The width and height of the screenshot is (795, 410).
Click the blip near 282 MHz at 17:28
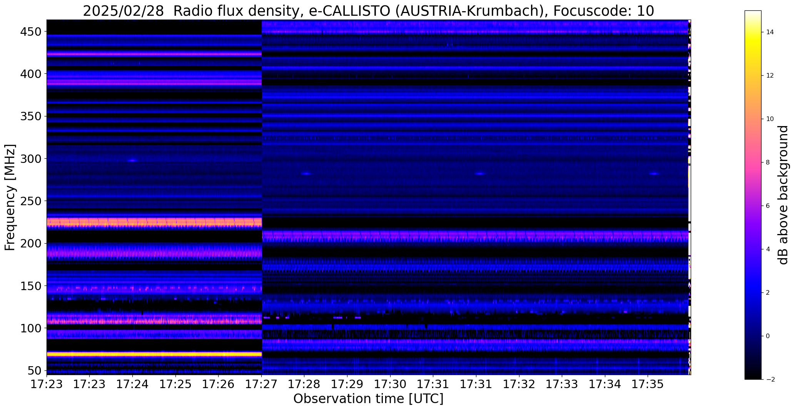[306, 174]
